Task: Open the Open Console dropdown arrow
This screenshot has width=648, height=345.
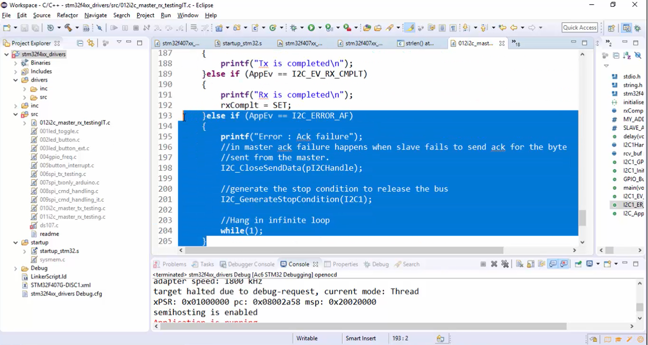Action: pyautogui.click(x=616, y=264)
